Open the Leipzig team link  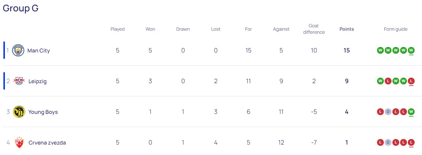pos(38,81)
